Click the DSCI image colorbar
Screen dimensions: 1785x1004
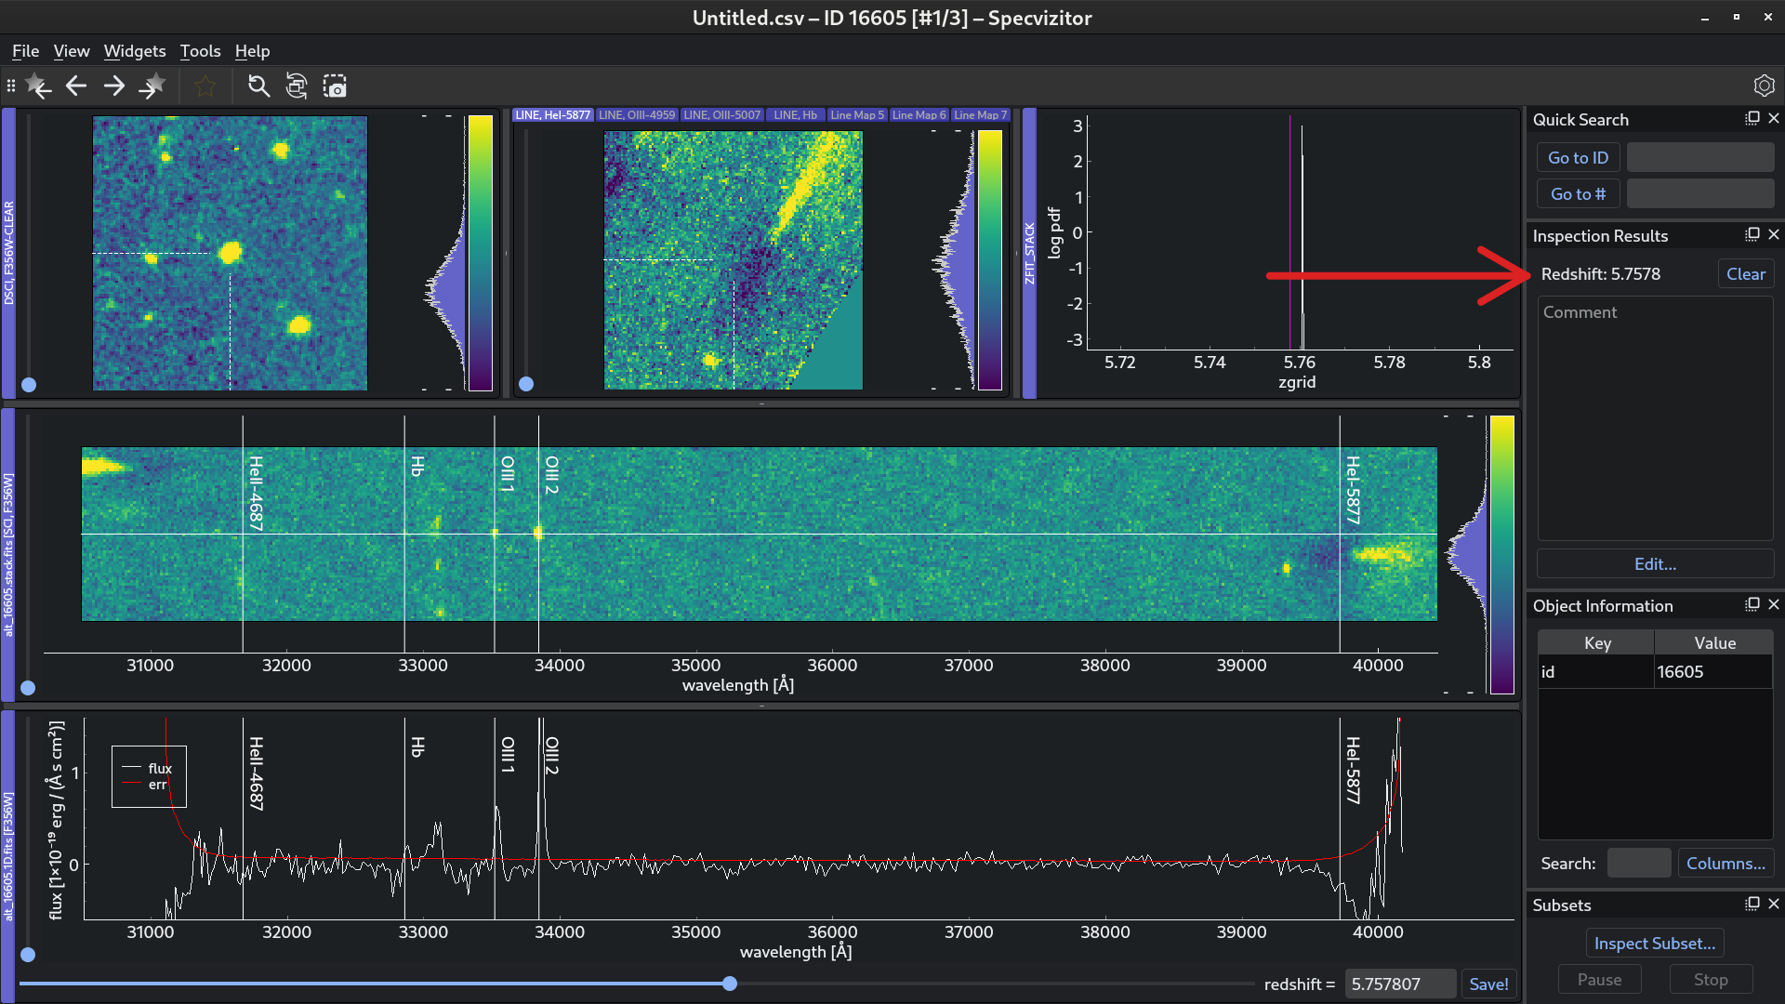481,253
